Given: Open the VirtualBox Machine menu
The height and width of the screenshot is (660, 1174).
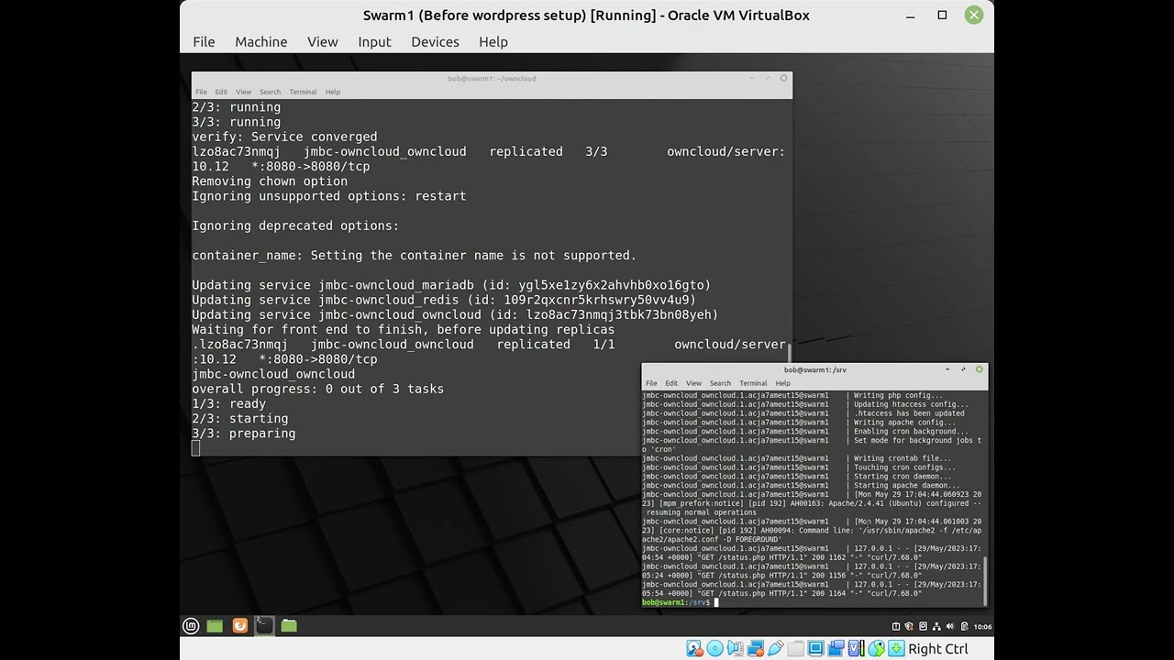Looking at the screenshot, I should (x=260, y=41).
